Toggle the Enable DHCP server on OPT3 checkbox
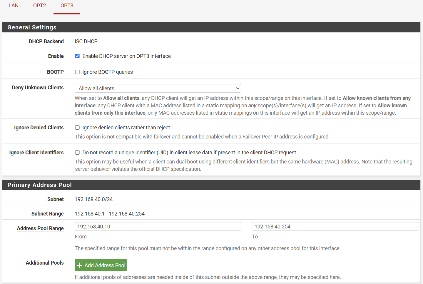423x284 pixels. click(x=77, y=56)
